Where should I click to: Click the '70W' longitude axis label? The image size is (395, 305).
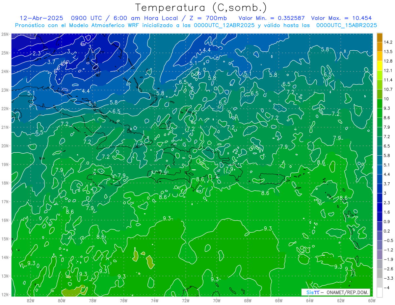[x=217, y=300]
